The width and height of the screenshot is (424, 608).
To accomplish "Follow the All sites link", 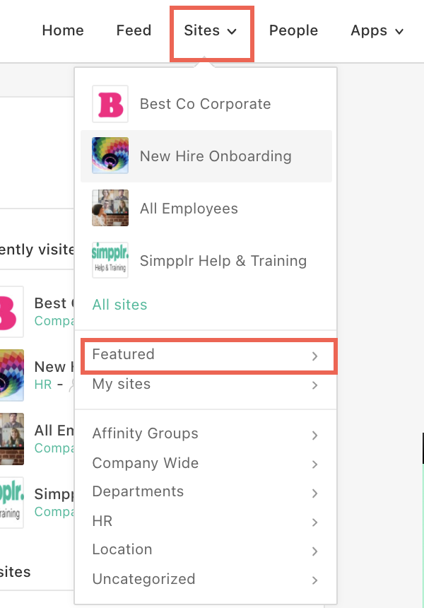I will pyautogui.click(x=119, y=305).
